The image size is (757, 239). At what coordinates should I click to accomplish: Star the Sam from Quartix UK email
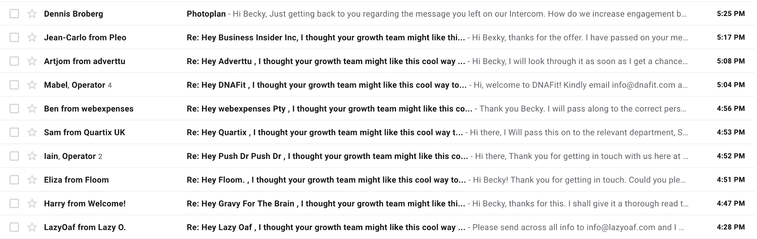(32, 132)
